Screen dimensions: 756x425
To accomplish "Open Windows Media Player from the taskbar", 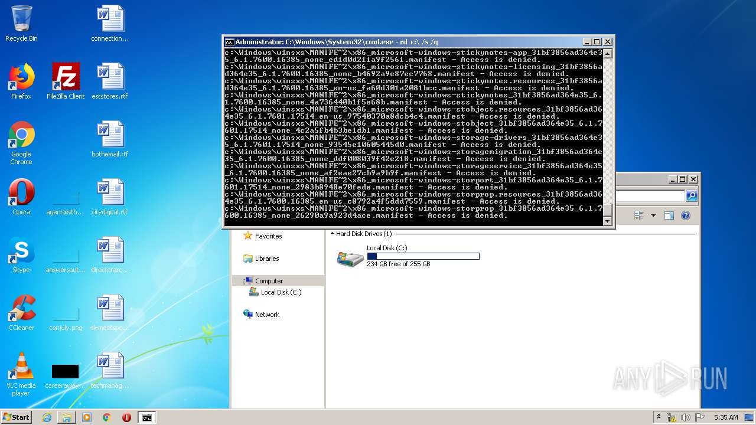I will point(87,417).
